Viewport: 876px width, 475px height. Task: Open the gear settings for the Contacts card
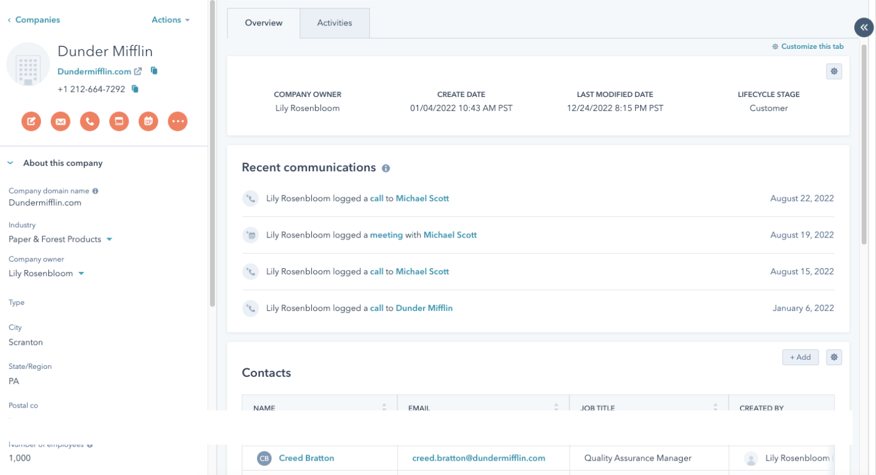click(x=834, y=357)
